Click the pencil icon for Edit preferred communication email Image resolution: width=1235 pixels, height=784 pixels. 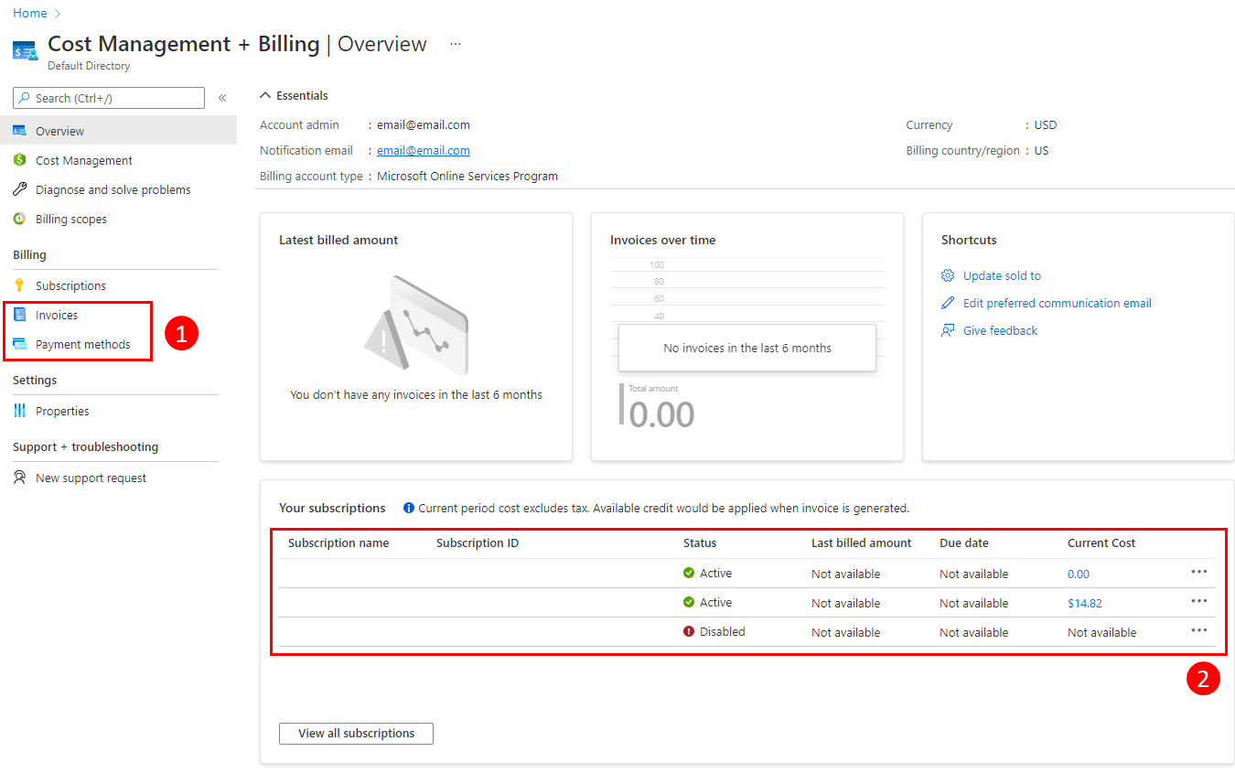point(948,303)
